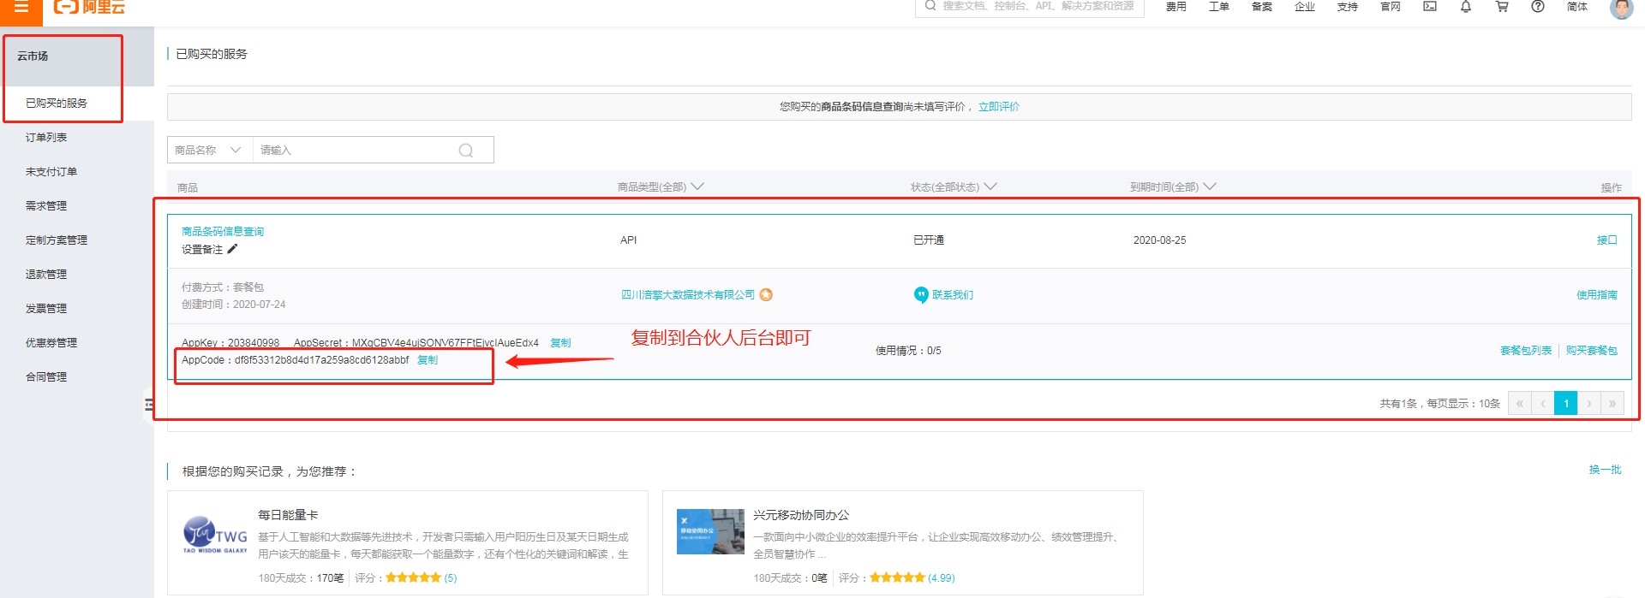Screen dimensions: 1645x598
Task: Open the shopping cart icon
Action: point(1502,6)
